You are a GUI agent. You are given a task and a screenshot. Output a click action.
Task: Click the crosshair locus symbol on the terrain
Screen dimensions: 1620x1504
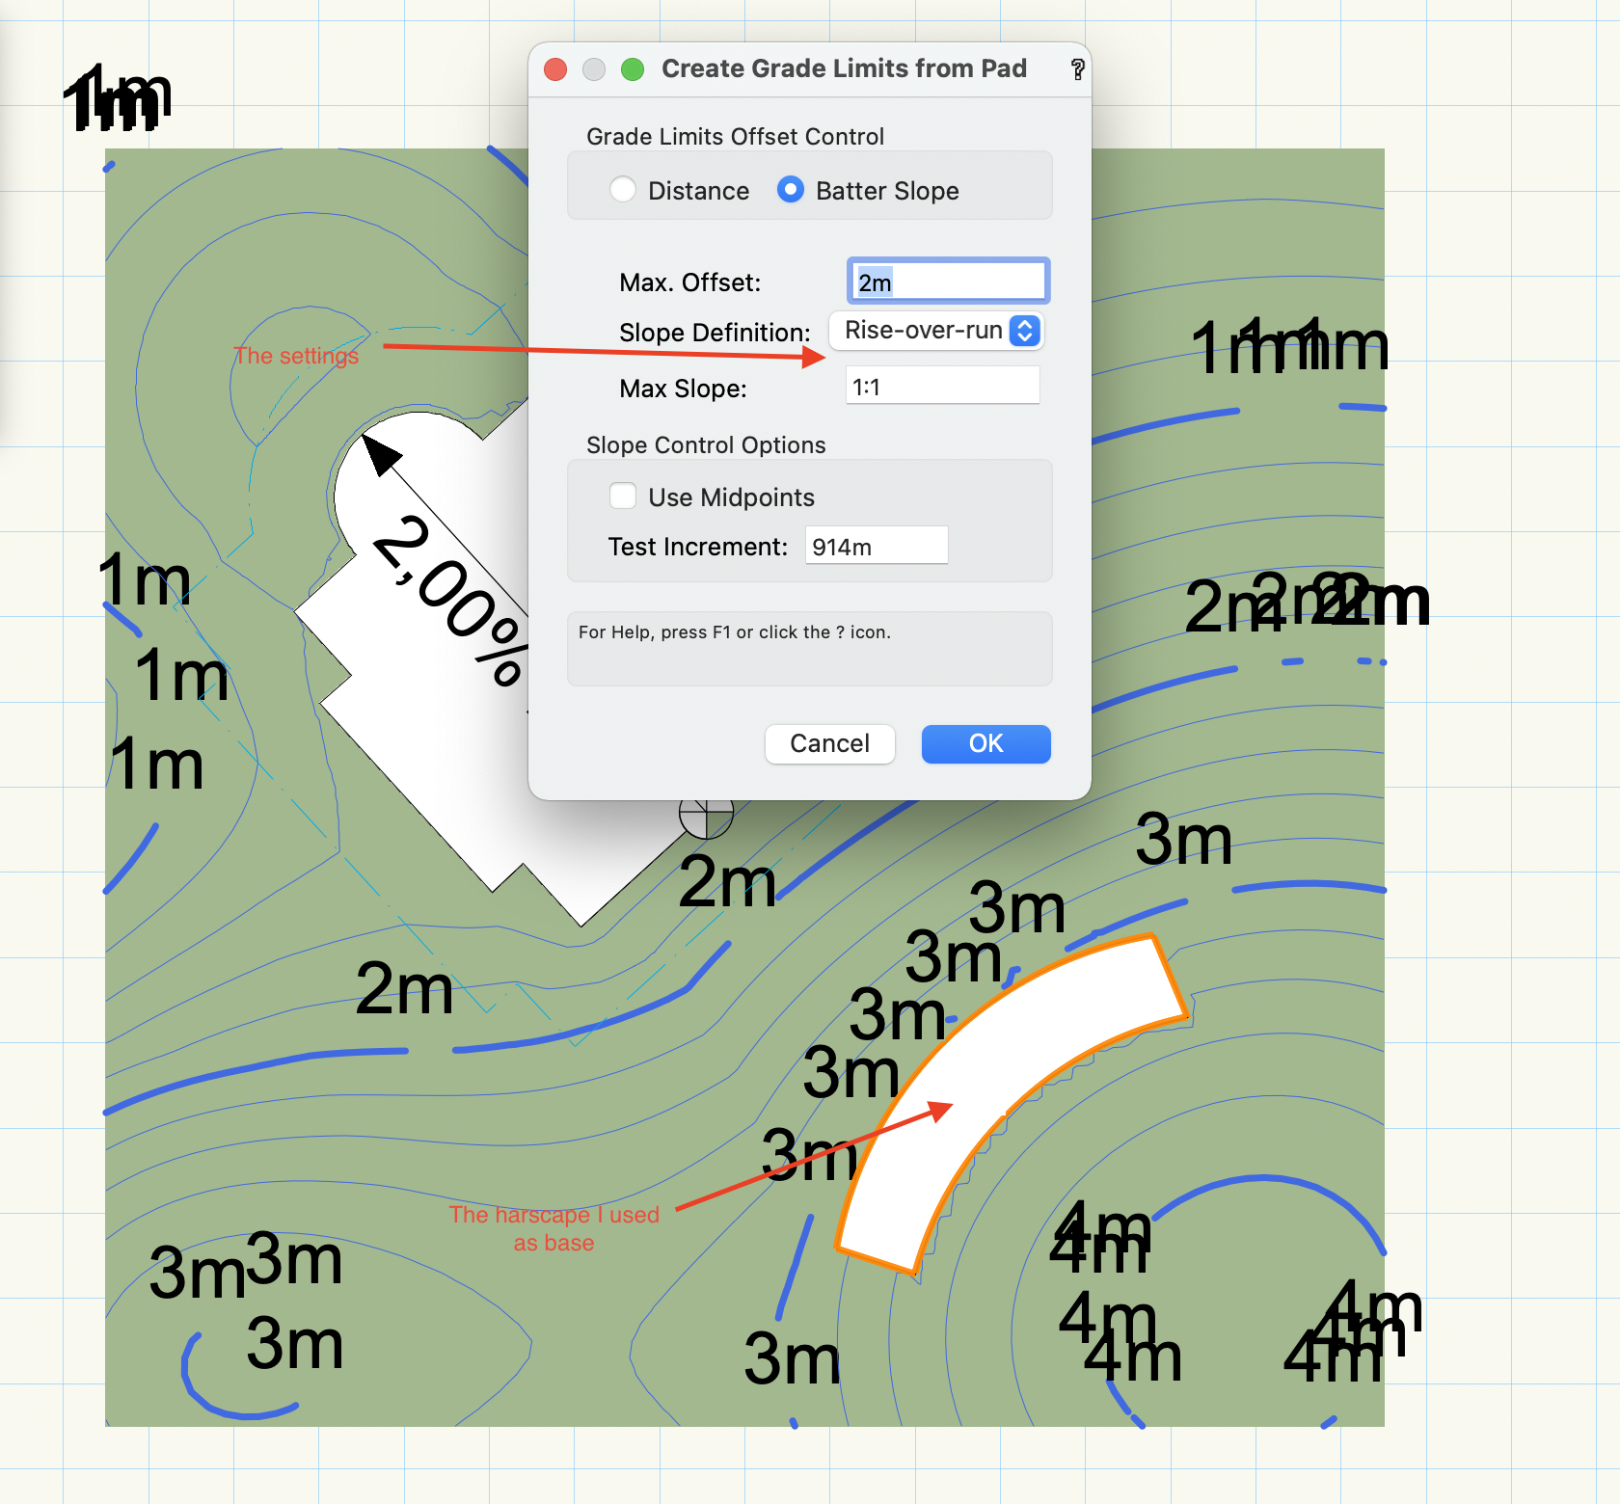(x=707, y=815)
